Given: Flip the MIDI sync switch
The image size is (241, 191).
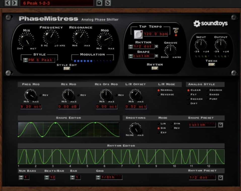Looking at the screenshot, I should (176, 32).
